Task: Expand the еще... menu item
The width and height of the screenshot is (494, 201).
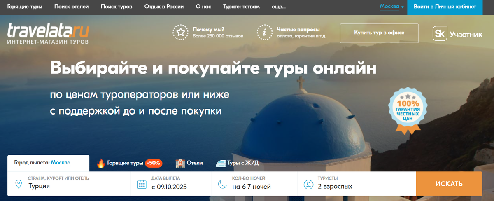Action: pyautogui.click(x=279, y=7)
